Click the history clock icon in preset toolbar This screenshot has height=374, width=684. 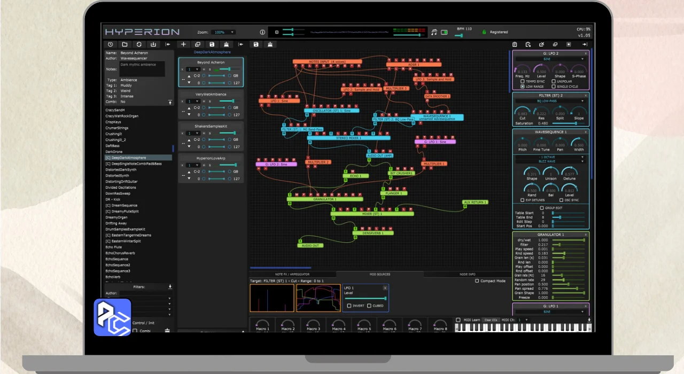click(x=111, y=44)
